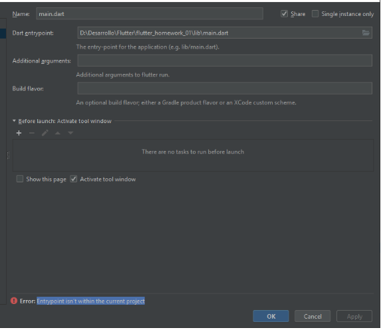Edit selected before launch task
The height and width of the screenshot is (330, 381).
click(x=45, y=133)
